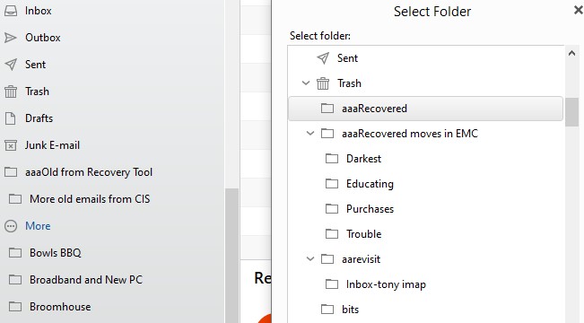Select the Drafts document icon

click(x=11, y=118)
